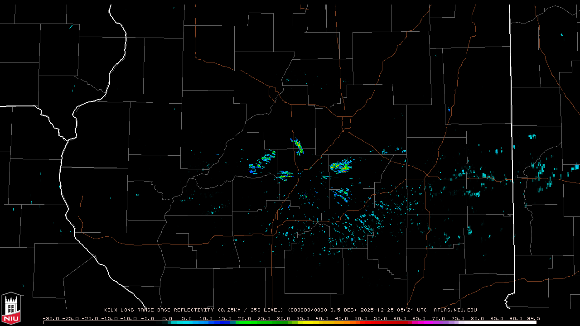Open the ATLAS.NIU.EDU site label
The width and height of the screenshot is (580, 326).
point(455,310)
